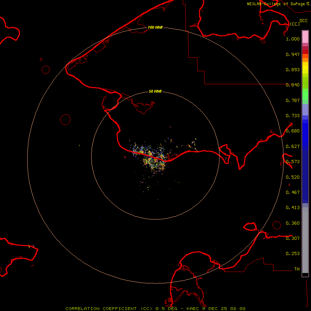Click the [CC] units label

tap(295, 24)
